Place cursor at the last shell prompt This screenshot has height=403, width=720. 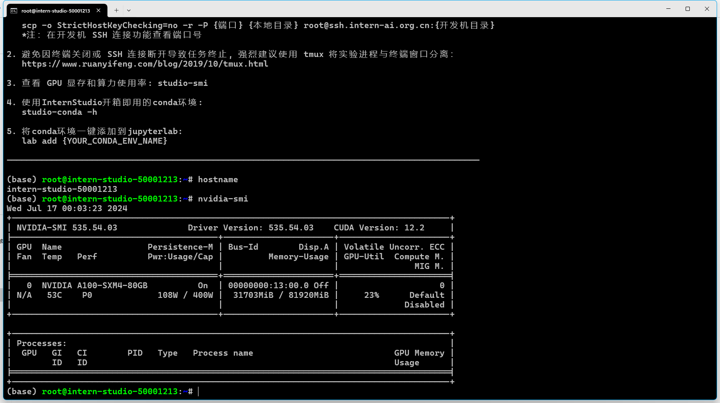(198, 392)
